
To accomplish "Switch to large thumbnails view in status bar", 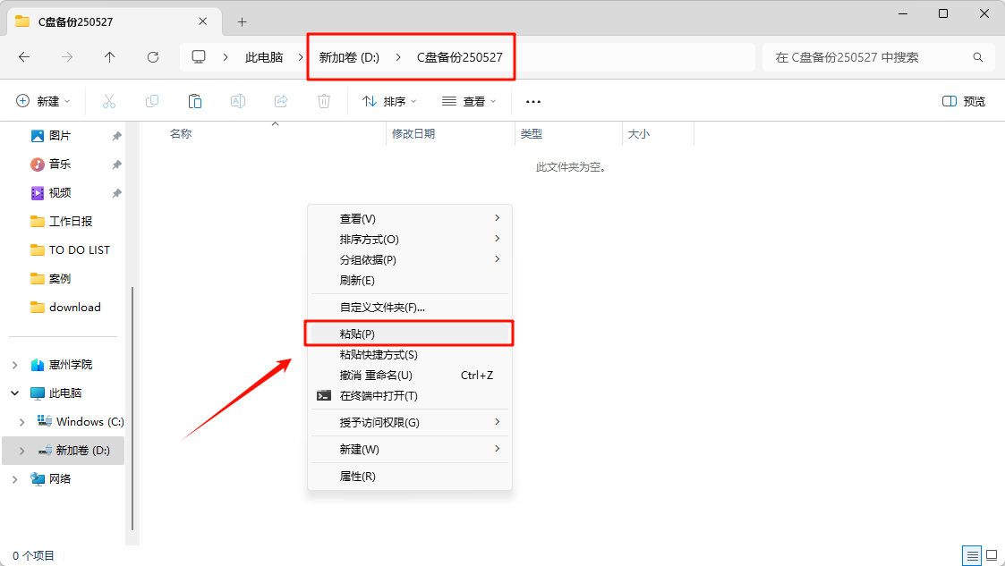I will click(x=992, y=555).
